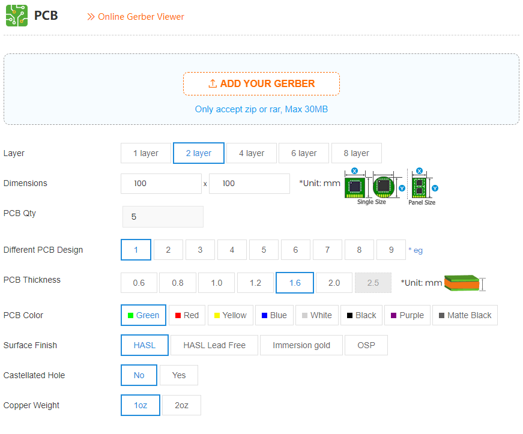Image resolution: width=523 pixels, height=434 pixels.
Task: Click the square PCB Single Size illustration
Action: pyautogui.click(x=354, y=187)
